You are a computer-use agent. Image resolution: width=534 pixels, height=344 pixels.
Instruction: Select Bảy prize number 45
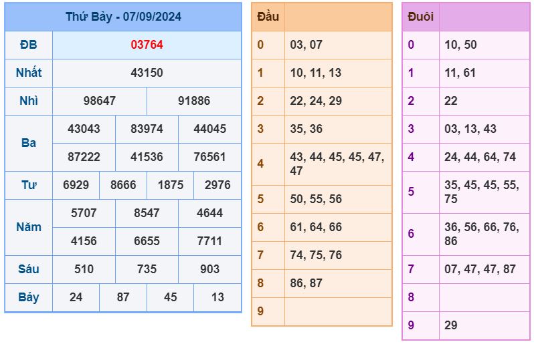[170, 297]
